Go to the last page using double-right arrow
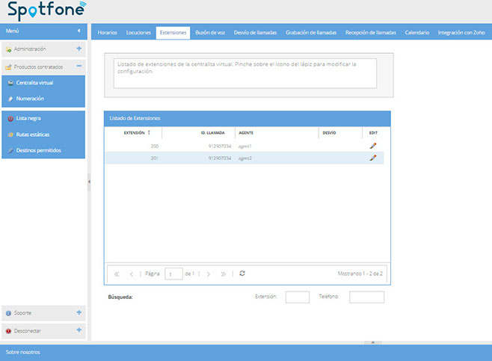This screenshot has height=361, width=492. [x=223, y=274]
